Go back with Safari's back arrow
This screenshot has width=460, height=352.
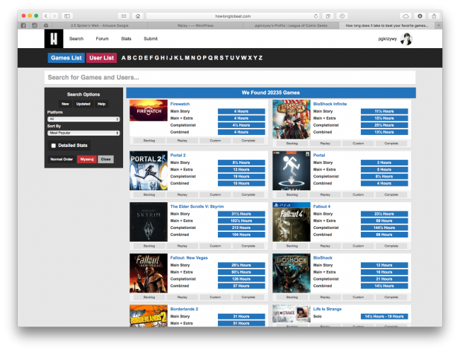pyautogui.click(x=46, y=16)
